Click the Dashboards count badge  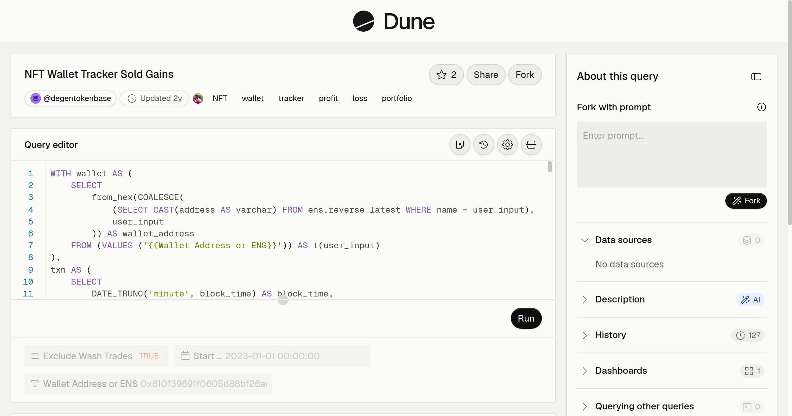pos(752,371)
